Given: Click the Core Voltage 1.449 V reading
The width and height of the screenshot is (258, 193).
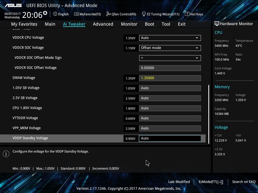Looking at the screenshot, I should pos(220,73).
